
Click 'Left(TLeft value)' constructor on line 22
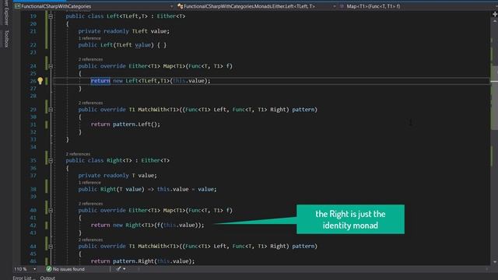[127, 45]
